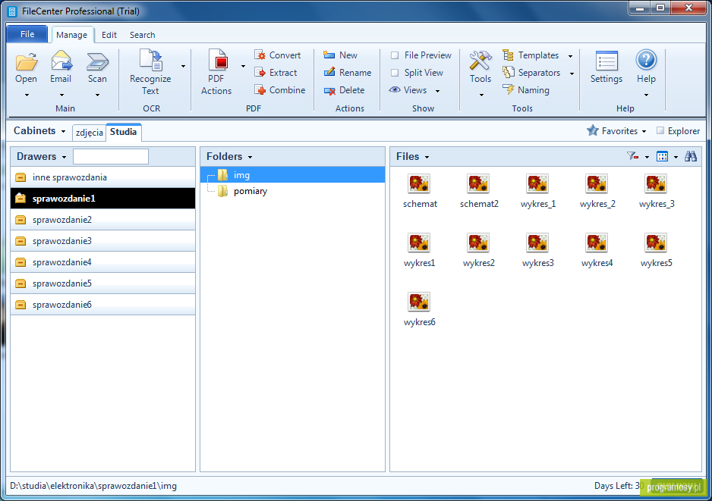Switch to the zdjęcia cabinet tab
This screenshot has width=712, height=501.
[90, 133]
